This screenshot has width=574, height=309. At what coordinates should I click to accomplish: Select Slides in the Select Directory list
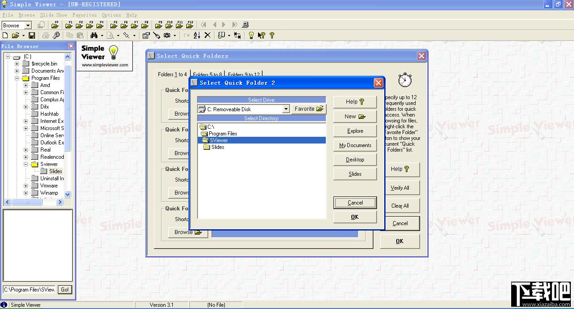click(218, 147)
